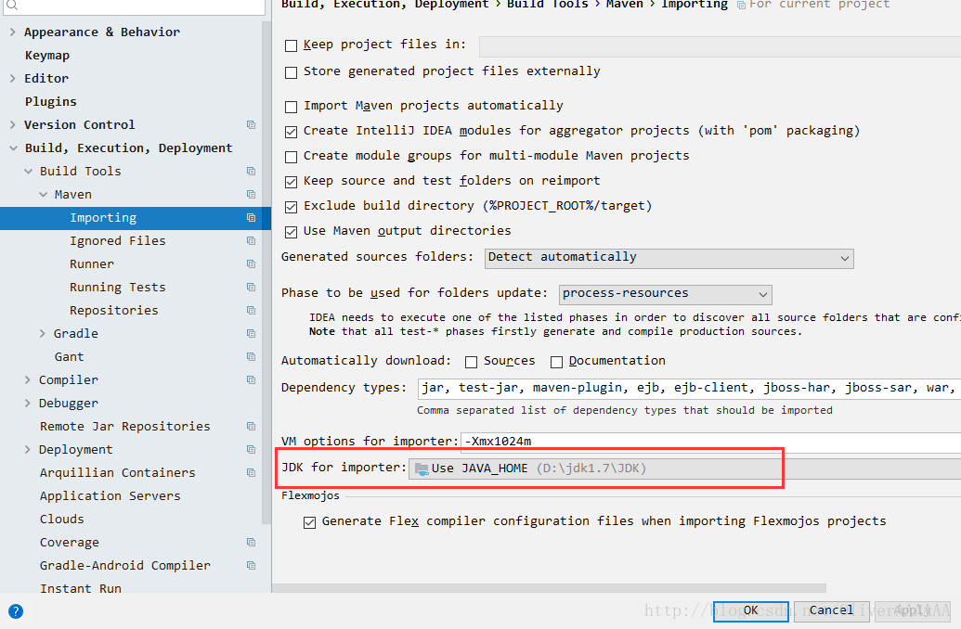Open Generated sources folders dropdown

[x=669, y=259]
